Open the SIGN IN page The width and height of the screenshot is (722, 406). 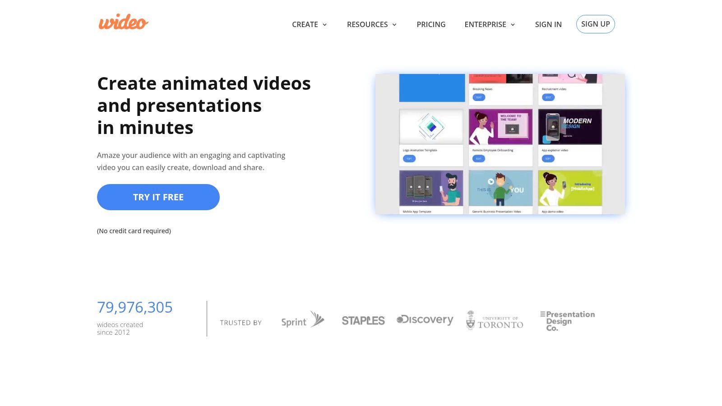(548, 24)
